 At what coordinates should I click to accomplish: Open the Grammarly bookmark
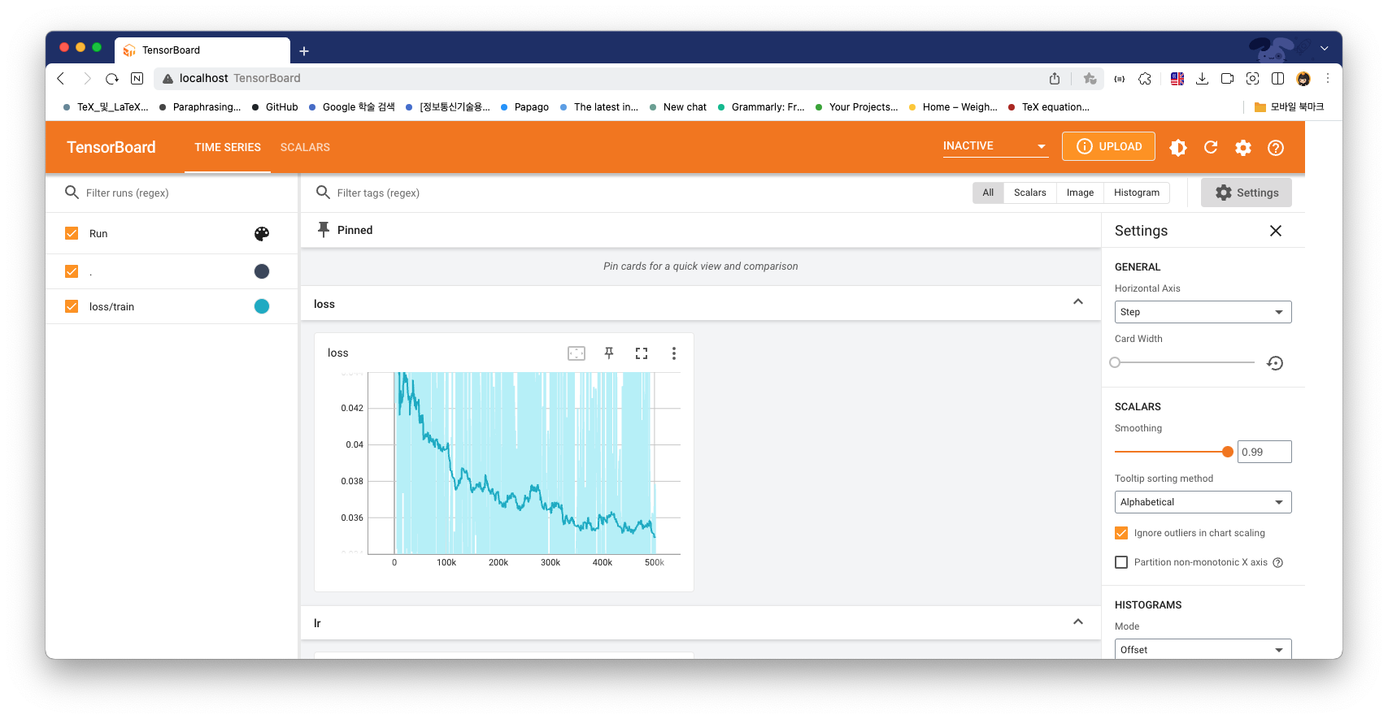[760, 107]
